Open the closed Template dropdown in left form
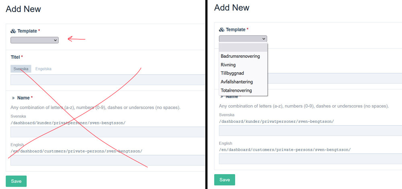The image size is (402, 189). 35,40
